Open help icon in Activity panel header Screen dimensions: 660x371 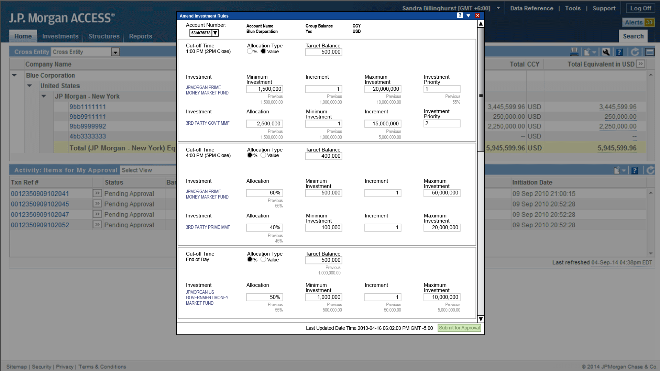635,170
